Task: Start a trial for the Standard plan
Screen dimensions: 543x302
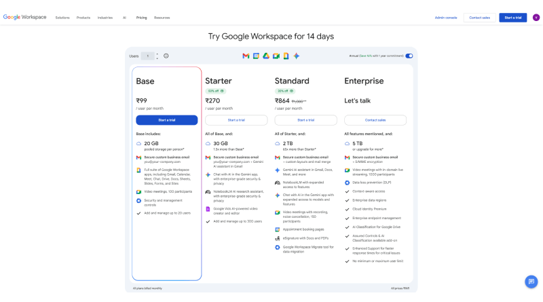Action: pos(306,120)
